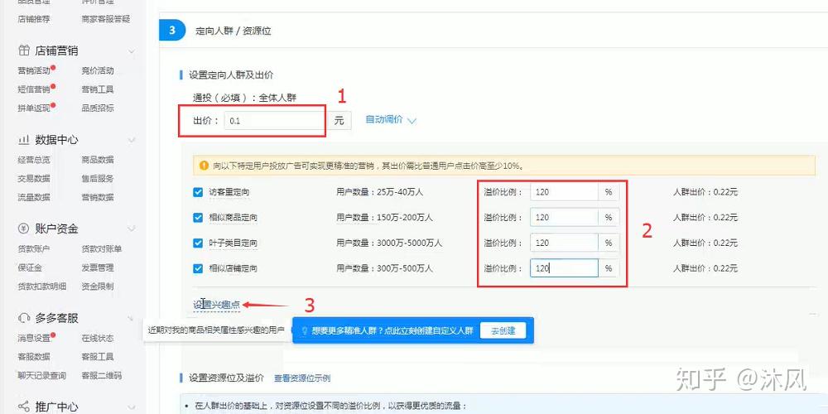Screen dimensions: 828x414
Task: Open 店铺推荐 in the sidebar
Action: [x=34, y=19]
